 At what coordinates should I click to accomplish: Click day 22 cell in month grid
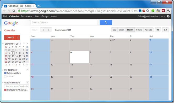coord(119,82)
